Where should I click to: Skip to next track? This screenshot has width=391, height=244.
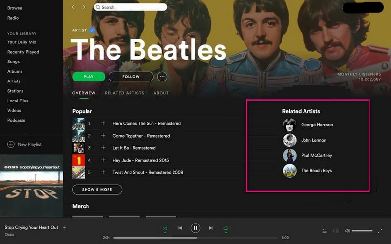coord(211,228)
